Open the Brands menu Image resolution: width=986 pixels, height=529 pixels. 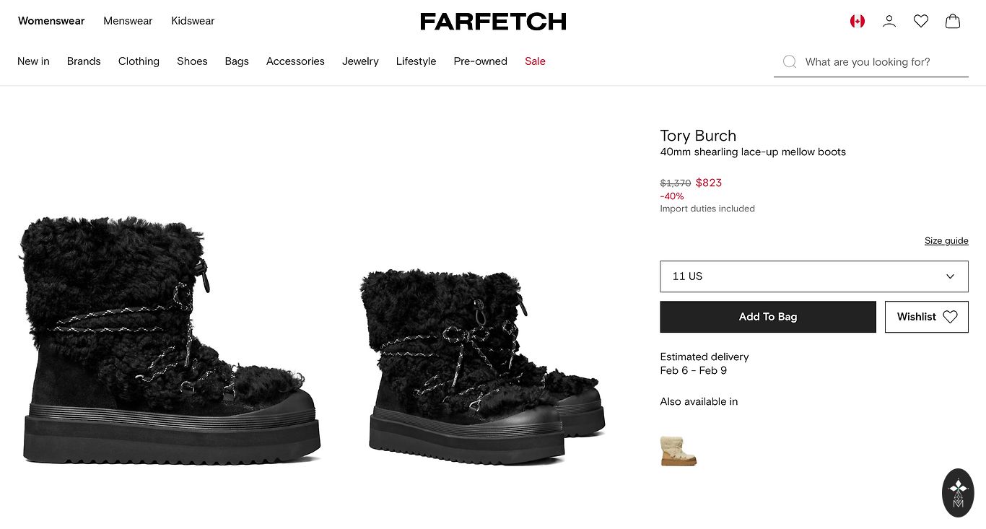84,61
